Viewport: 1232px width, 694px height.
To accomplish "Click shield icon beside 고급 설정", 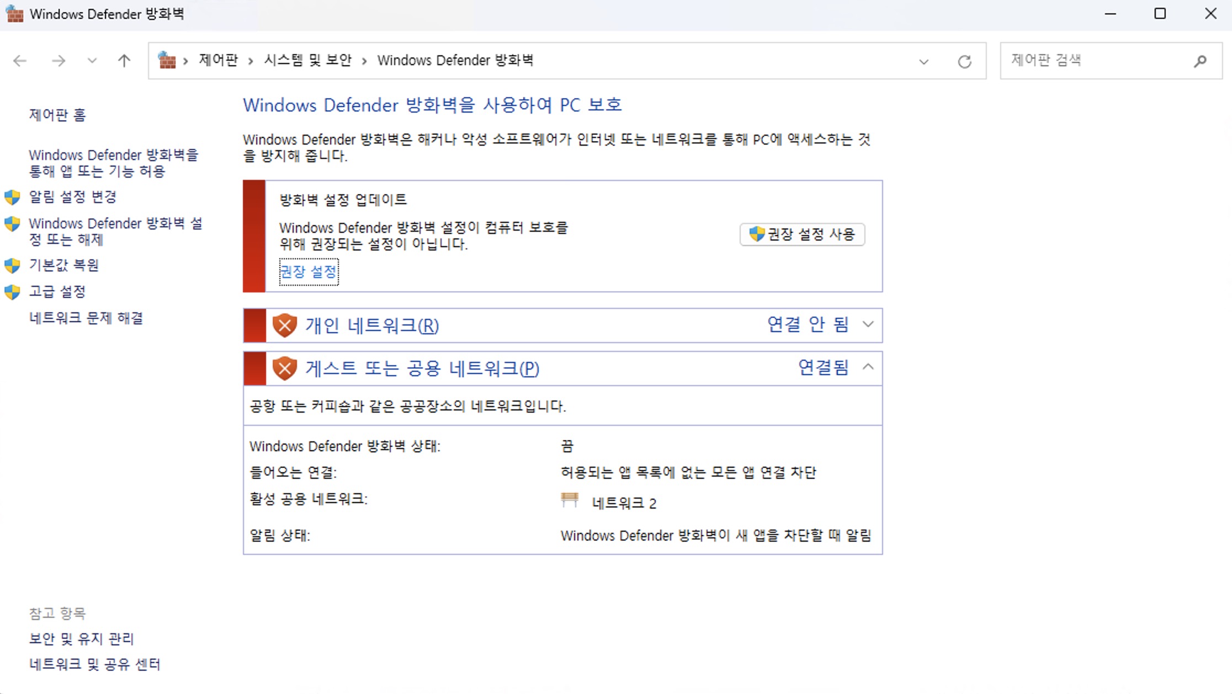I will 12,291.
